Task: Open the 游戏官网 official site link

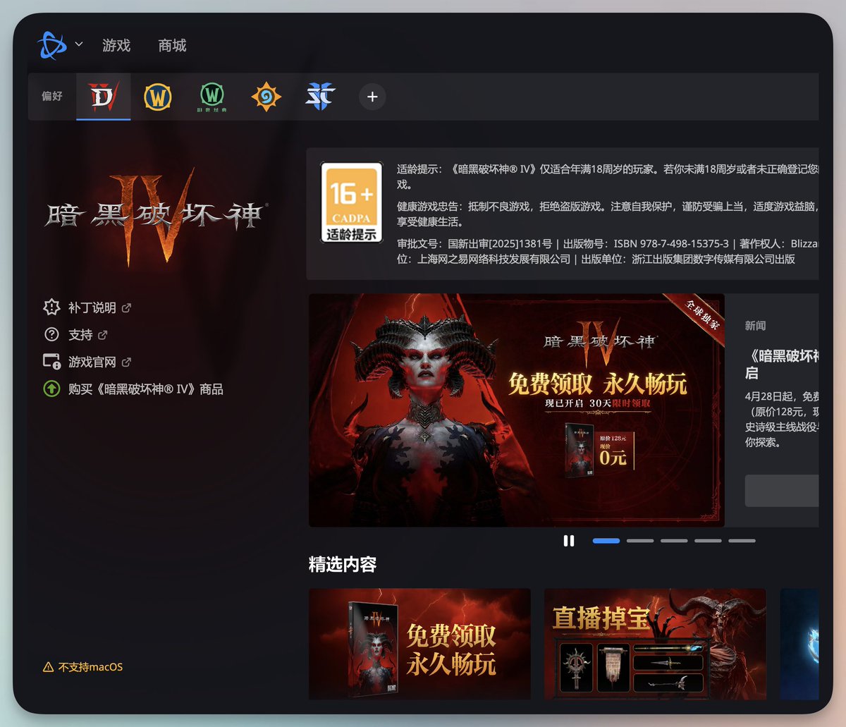Action: (x=92, y=362)
